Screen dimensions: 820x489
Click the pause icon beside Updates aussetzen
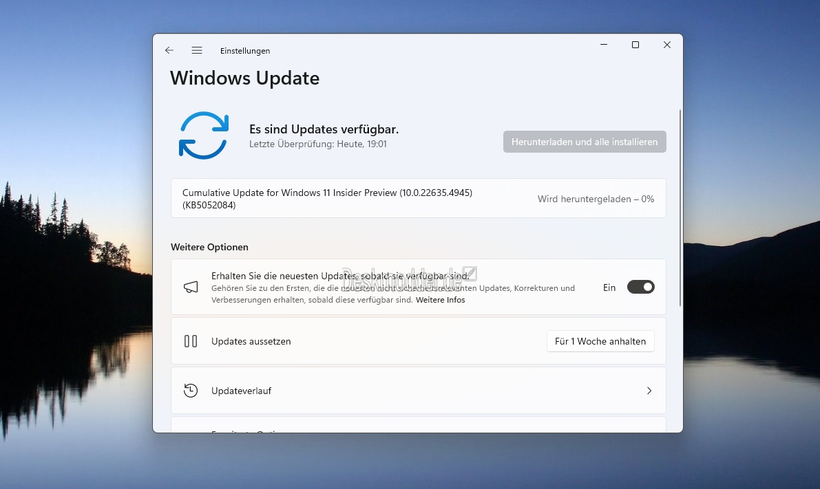coord(191,341)
